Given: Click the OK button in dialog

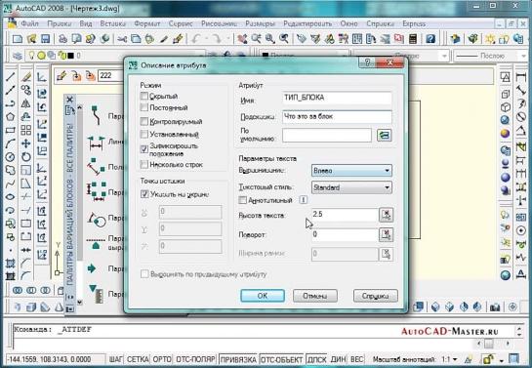Looking at the screenshot, I should (263, 296).
